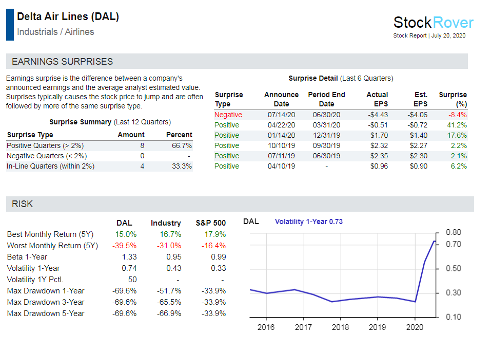The image size is (491, 351).
Task: Click the 07/14/20 announce date
Action: 281,115
